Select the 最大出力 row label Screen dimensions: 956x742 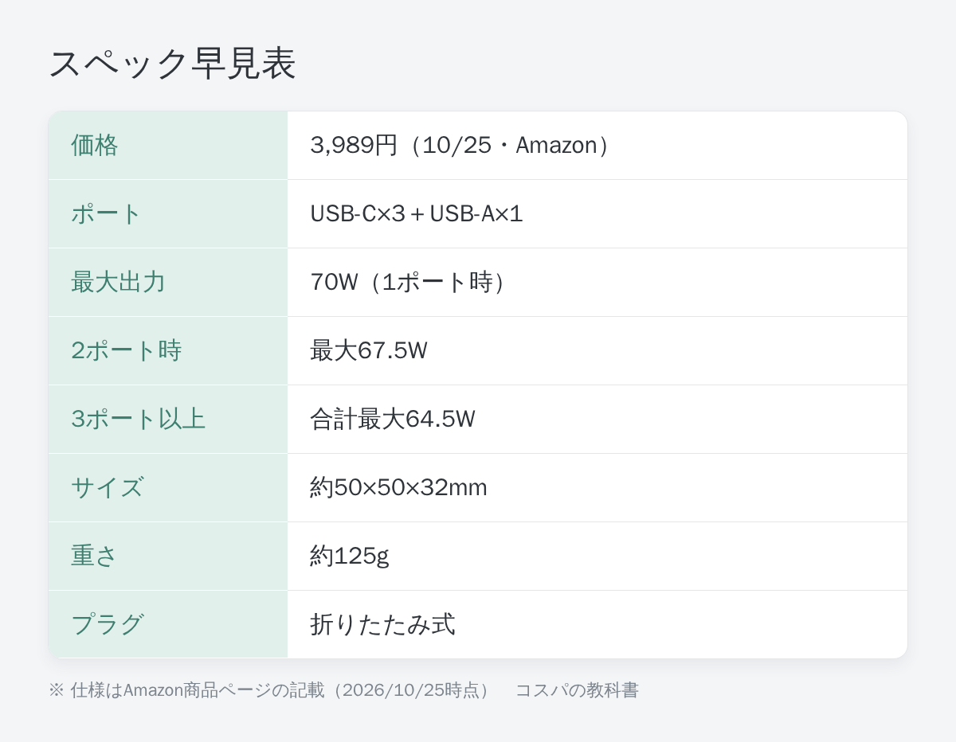(x=118, y=282)
